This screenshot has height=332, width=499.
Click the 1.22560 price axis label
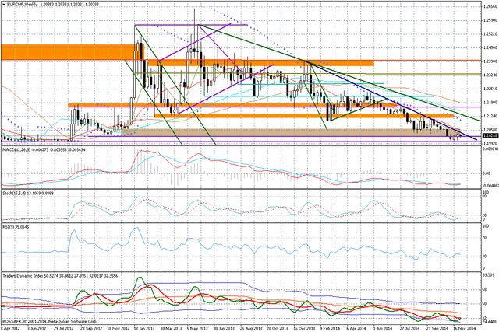coord(490,89)
